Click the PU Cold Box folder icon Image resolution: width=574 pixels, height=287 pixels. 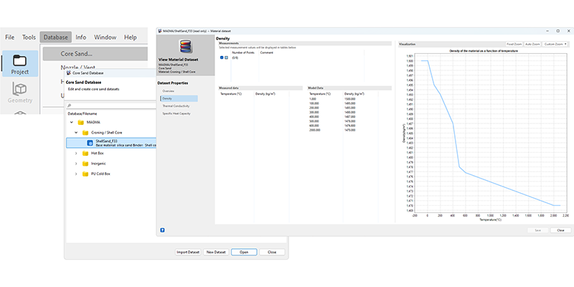point(85,174)
